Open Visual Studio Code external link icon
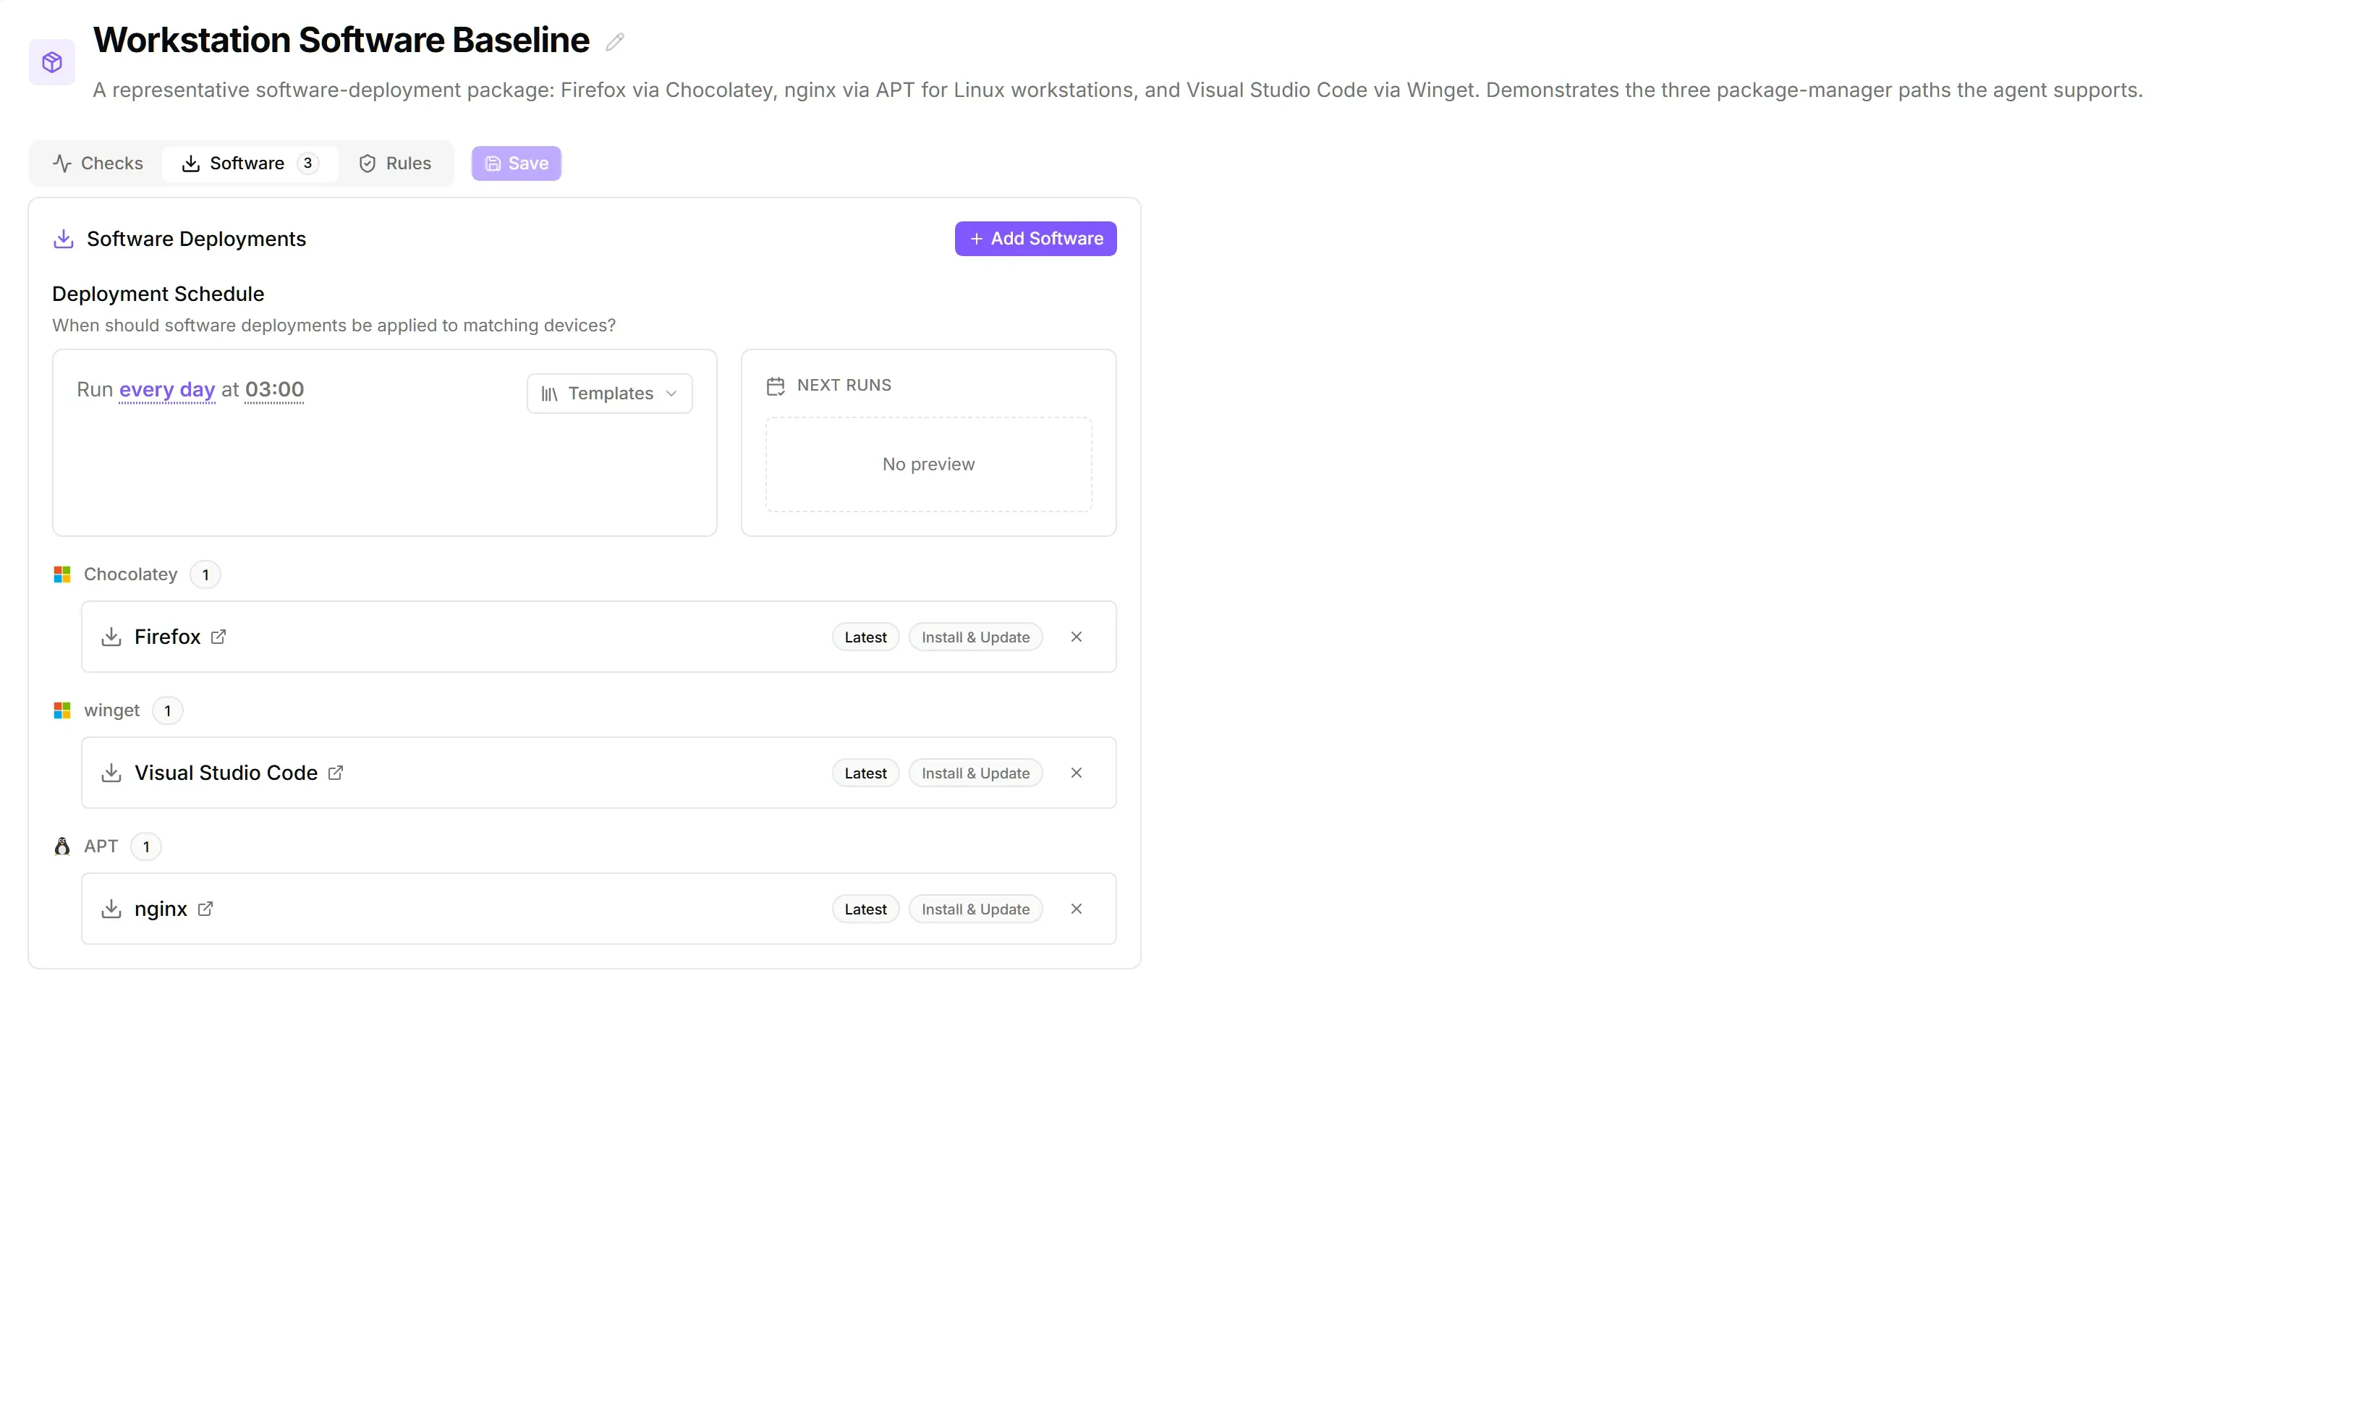2373x1418 pixels. point(335,772)
